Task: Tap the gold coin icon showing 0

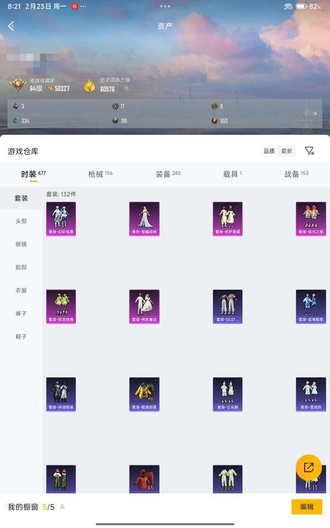Action: click(214, 106)
